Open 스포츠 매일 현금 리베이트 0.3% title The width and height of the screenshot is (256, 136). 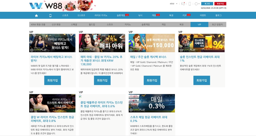coord(149,119)
